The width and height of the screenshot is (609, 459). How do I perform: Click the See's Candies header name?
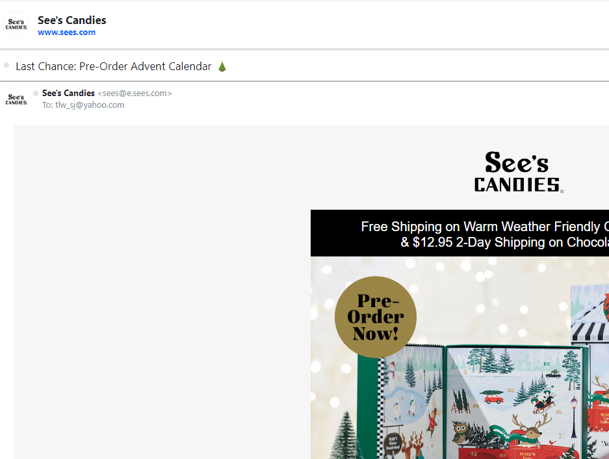[72, 20]
